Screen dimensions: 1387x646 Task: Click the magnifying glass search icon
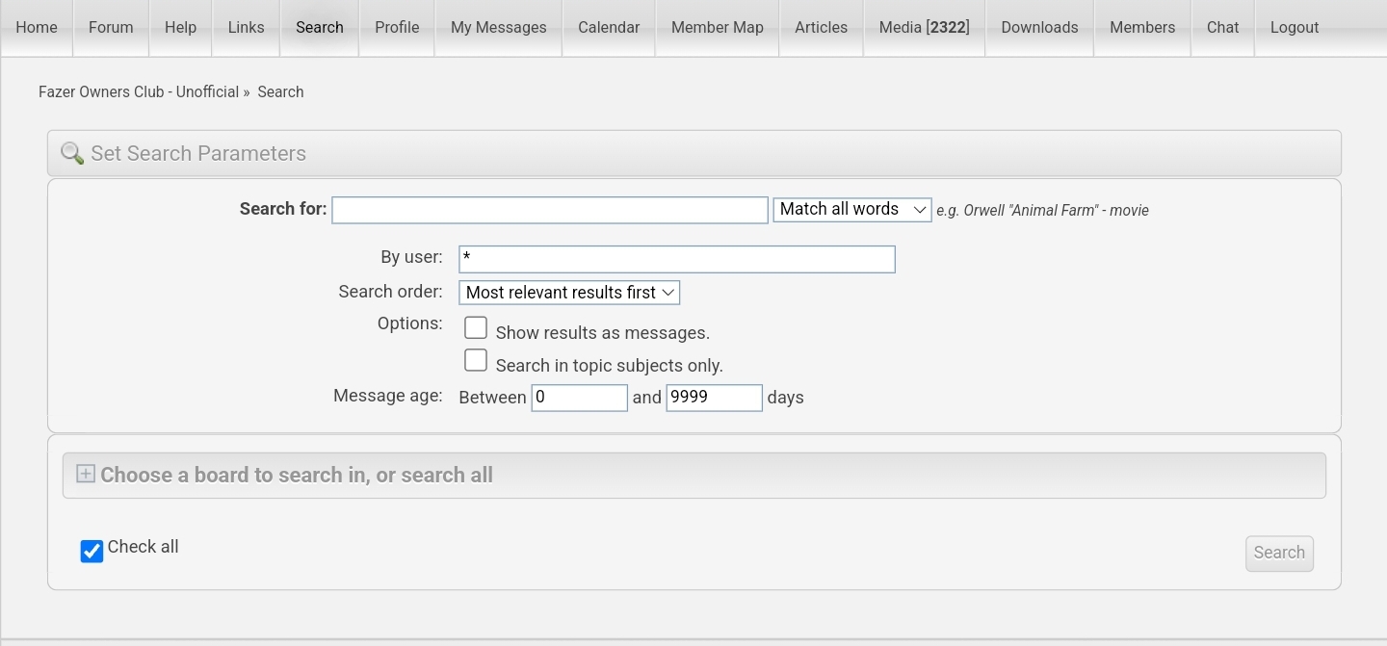pyautogui.click(x=72, y=154)
